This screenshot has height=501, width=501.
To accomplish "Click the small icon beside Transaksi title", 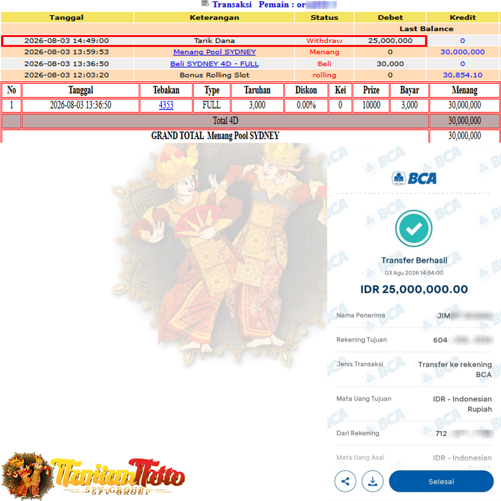I will 205,4.
